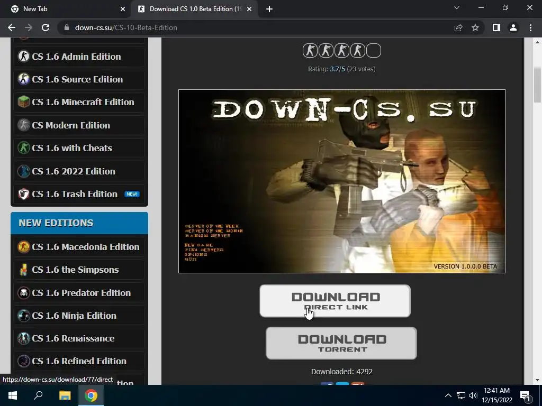Switch to the New Tab tab
This screenshot has width=542, height=406.
click(x=65, y=9)
